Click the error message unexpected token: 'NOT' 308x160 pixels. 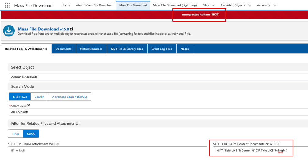point(200,15)
